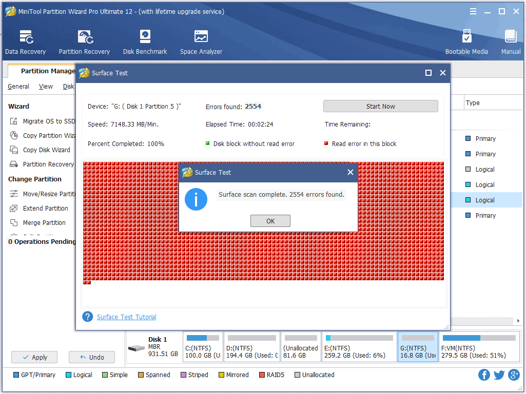Click the Change Partition section heading
The width and height of the screenshot is (526, 394).
(35, 179)
